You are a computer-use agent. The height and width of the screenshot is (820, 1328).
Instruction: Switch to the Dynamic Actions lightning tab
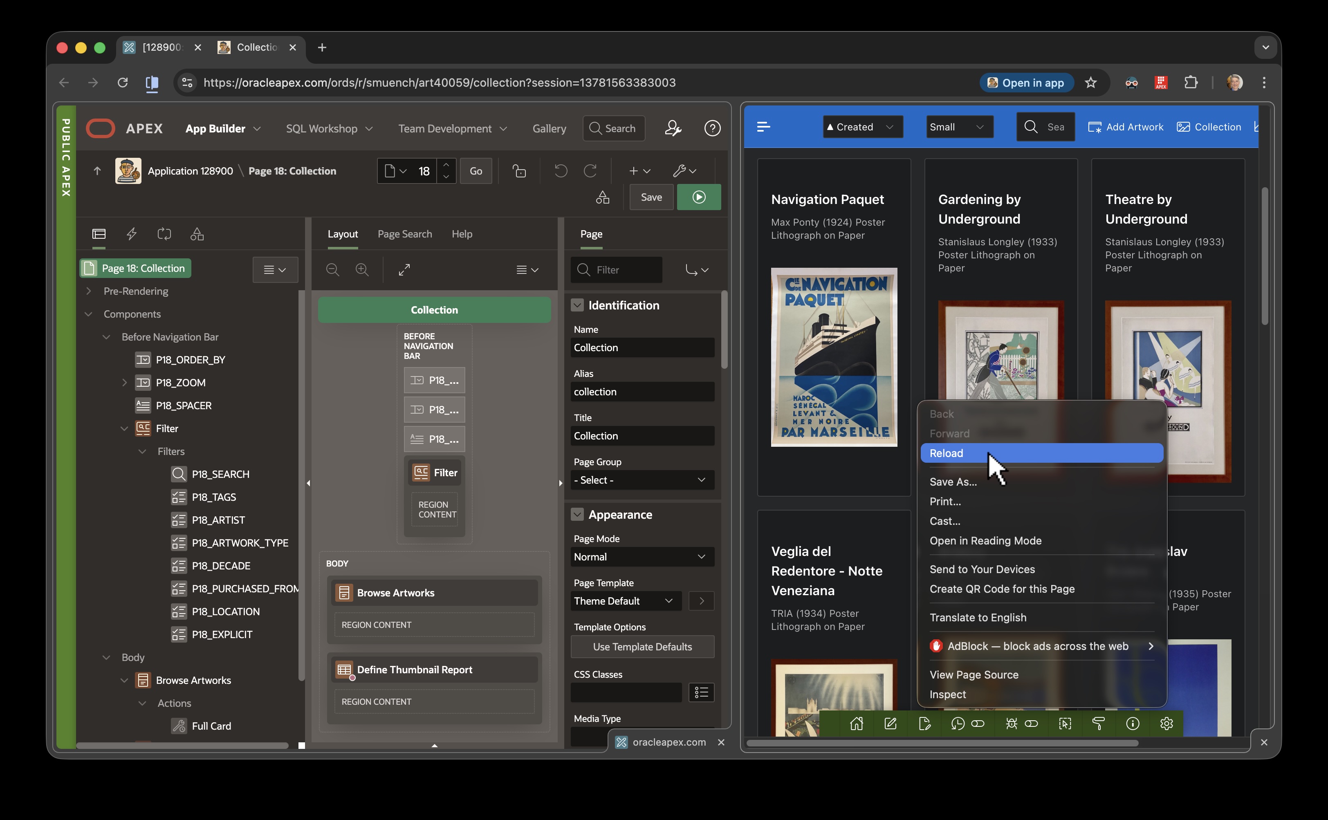click(131, 234)
